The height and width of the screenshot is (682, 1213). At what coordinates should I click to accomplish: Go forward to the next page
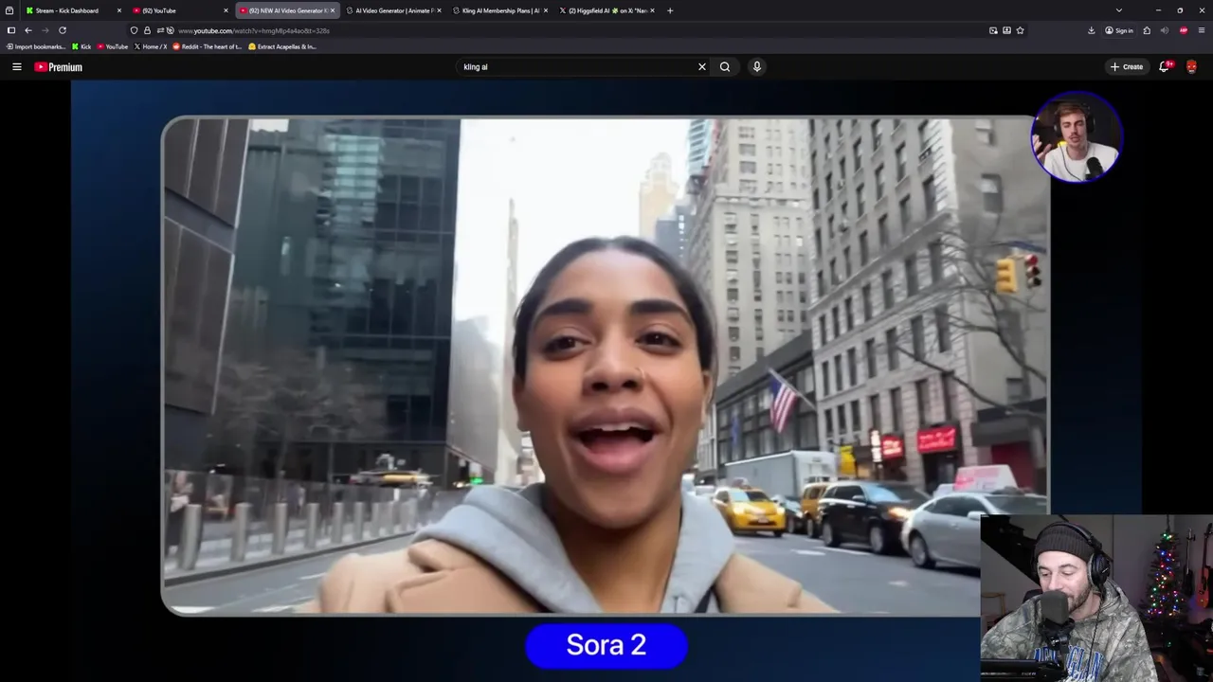[x=45, y=30]
